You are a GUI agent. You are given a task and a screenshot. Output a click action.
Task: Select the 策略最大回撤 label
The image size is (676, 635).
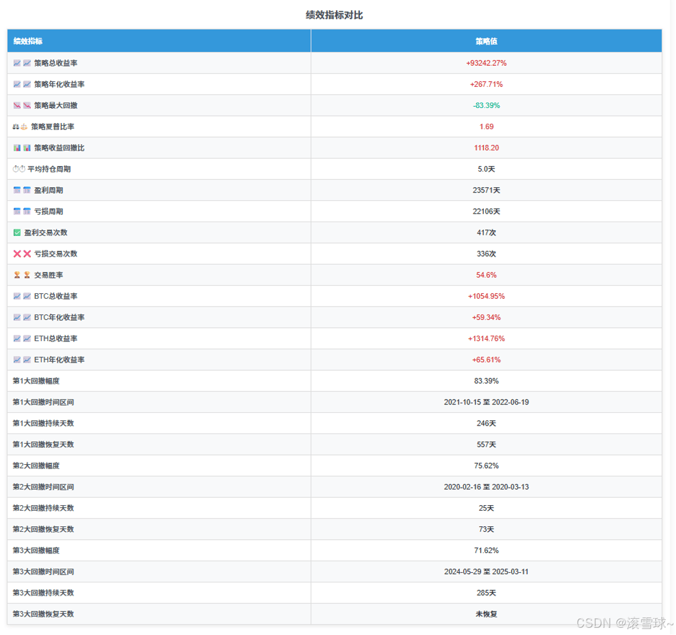tap(56, 105)
